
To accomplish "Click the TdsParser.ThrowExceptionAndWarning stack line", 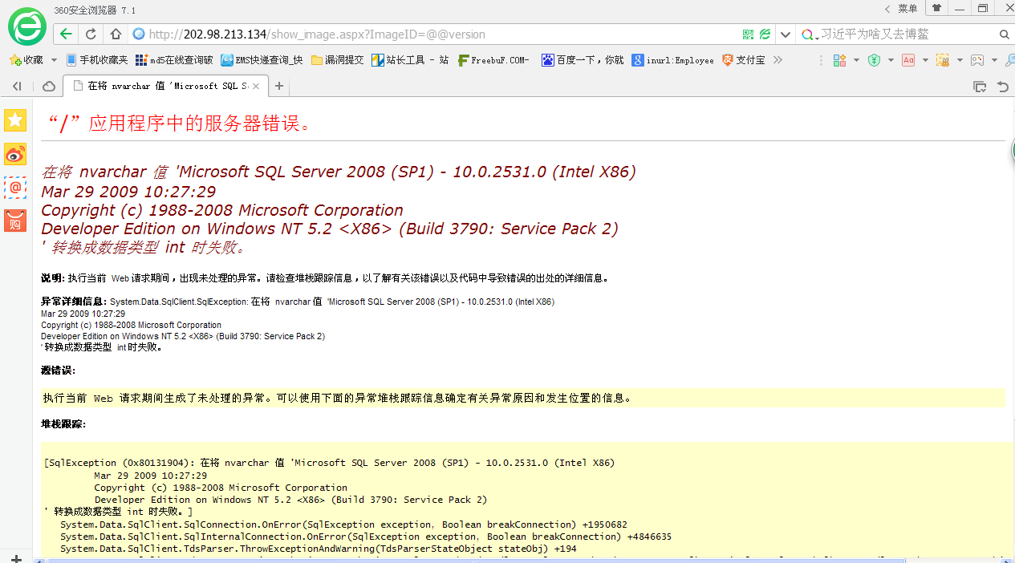I will 319,549.
